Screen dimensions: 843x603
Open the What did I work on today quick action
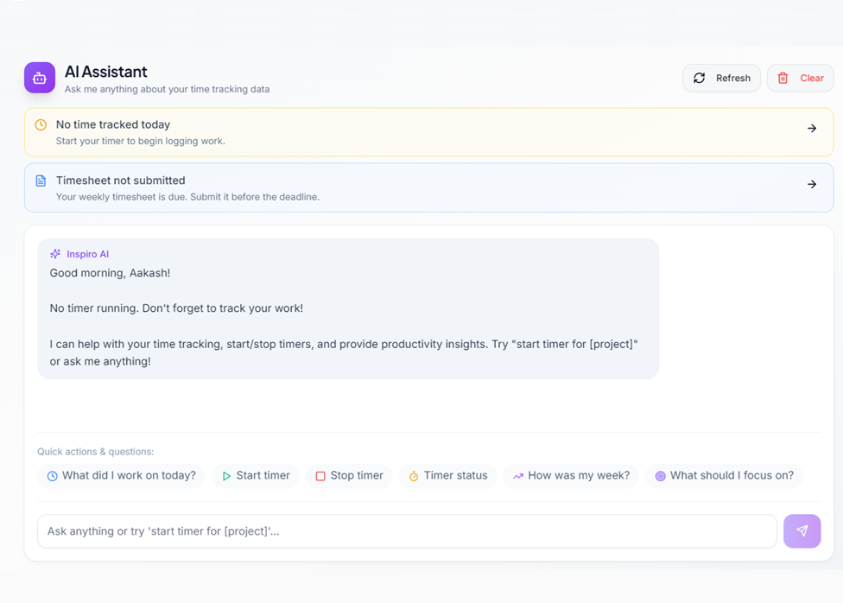[121, 475]
